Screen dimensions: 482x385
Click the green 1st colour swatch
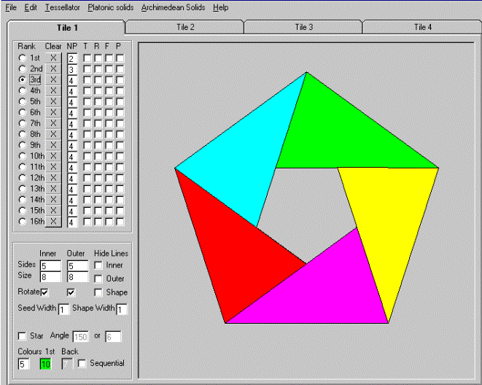(x=45, y=364)
